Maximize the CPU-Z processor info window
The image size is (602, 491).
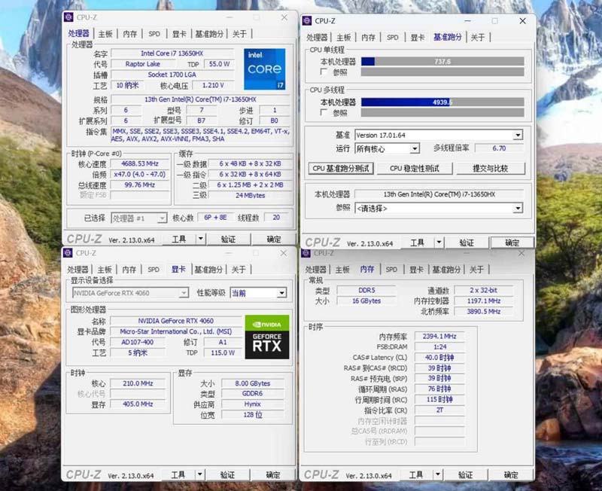pos(257,17)
